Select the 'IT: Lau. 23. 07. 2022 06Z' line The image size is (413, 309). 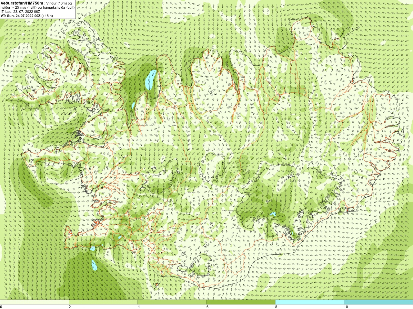pyautogui.click(x=20, y=12)
